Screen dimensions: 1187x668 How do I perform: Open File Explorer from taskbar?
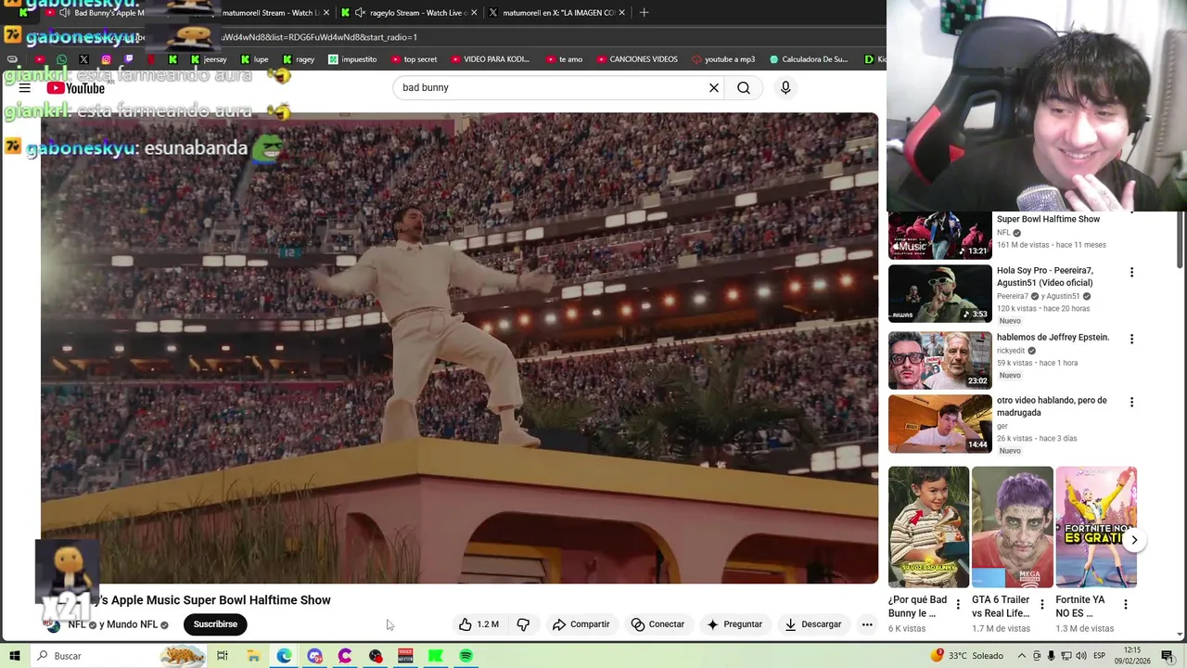click(x=253, y=656)
